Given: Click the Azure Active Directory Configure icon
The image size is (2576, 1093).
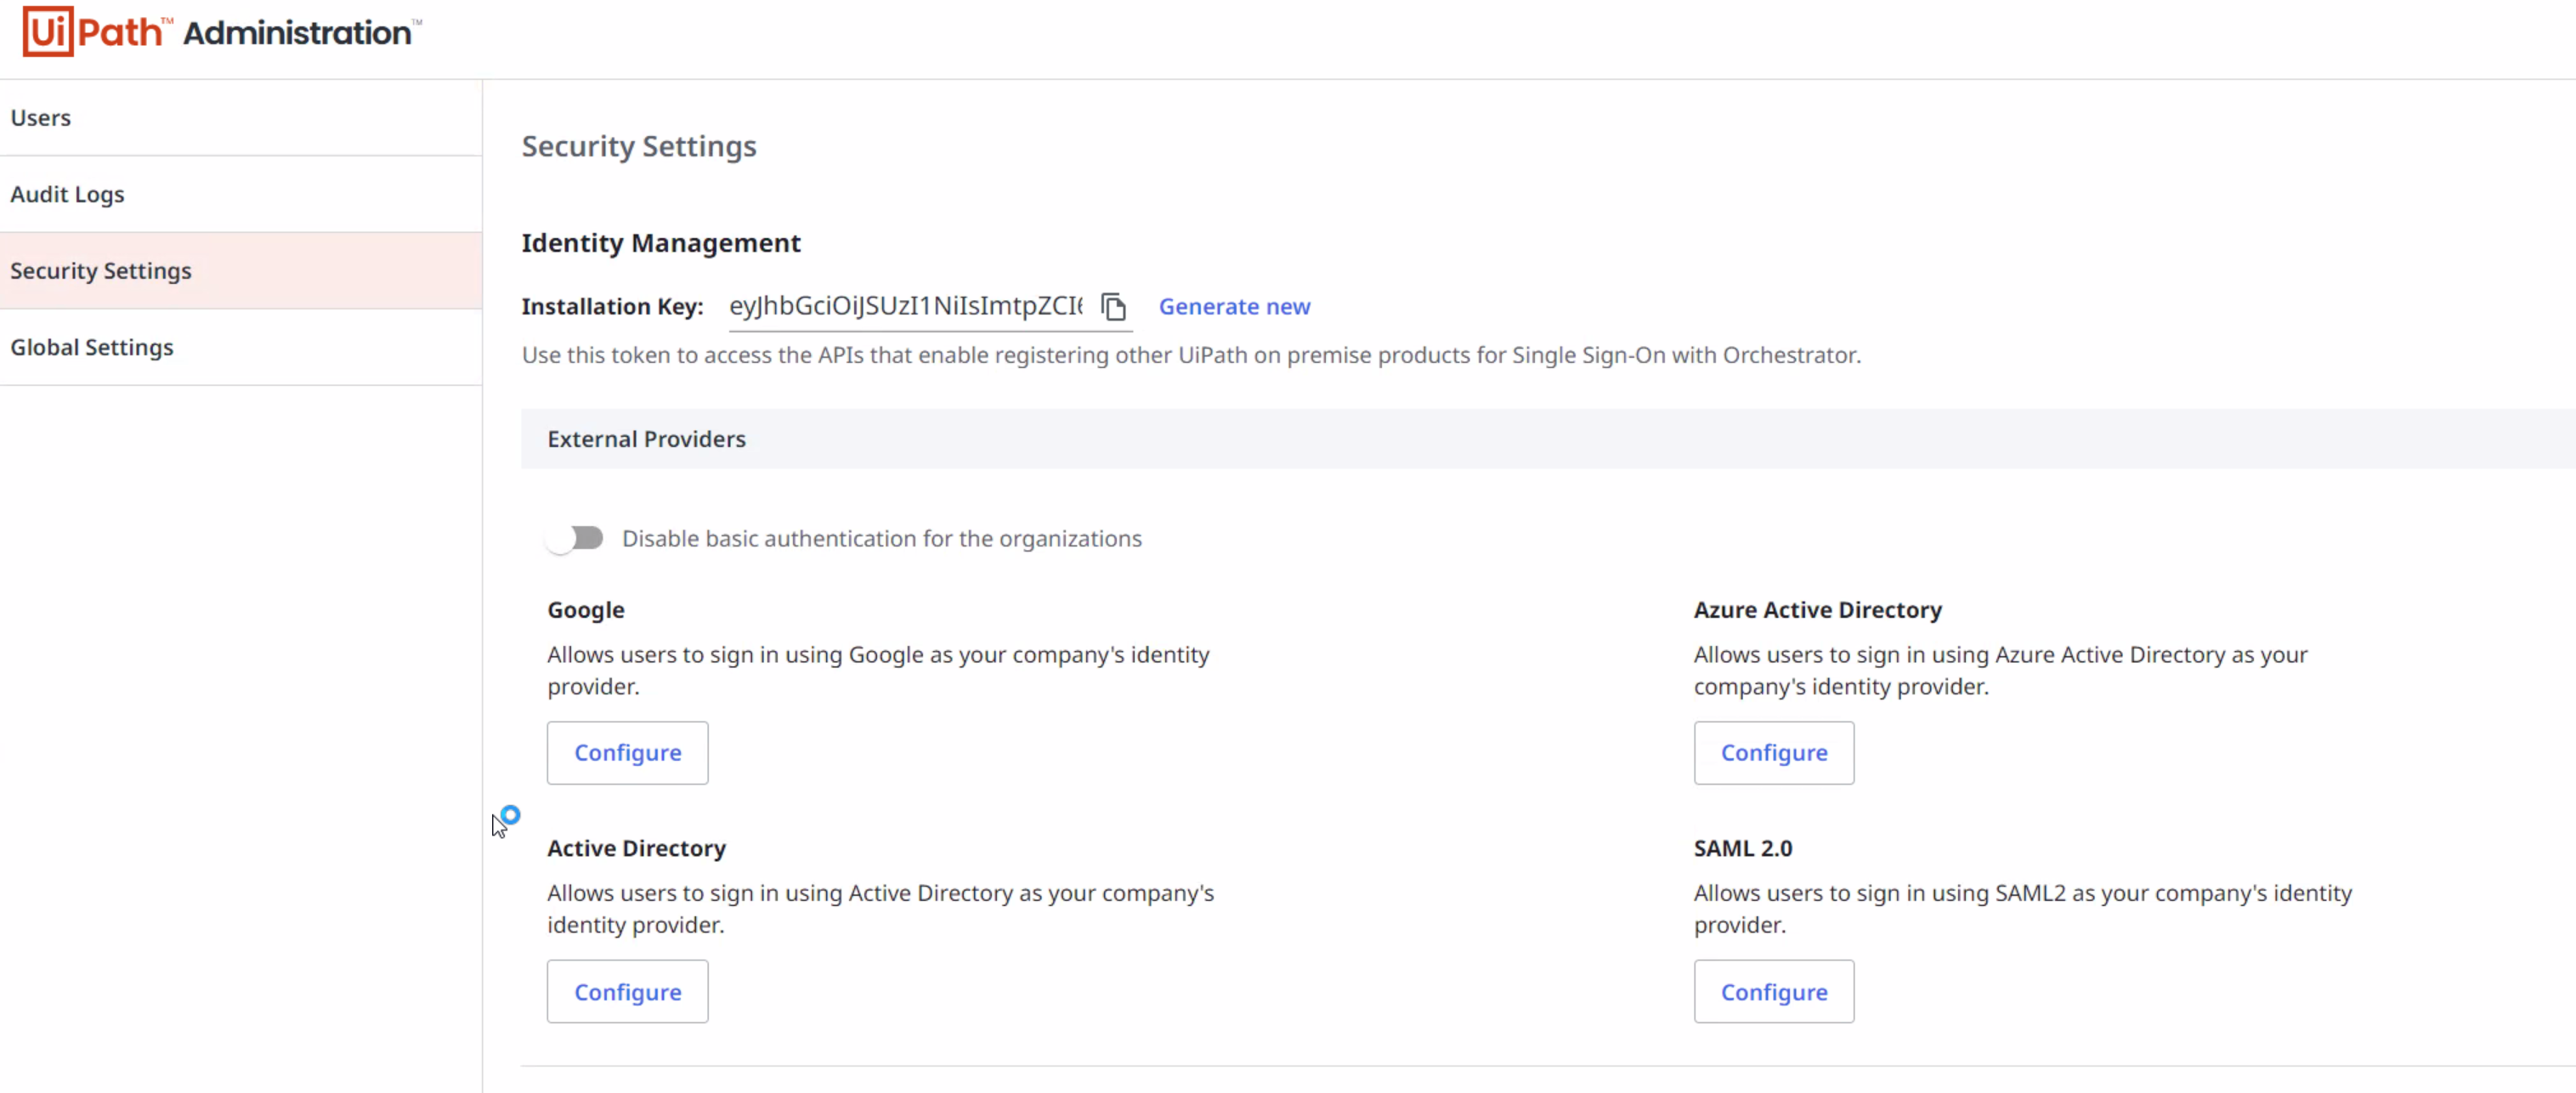Looking at the screenshot, I should coord(1775,753).
